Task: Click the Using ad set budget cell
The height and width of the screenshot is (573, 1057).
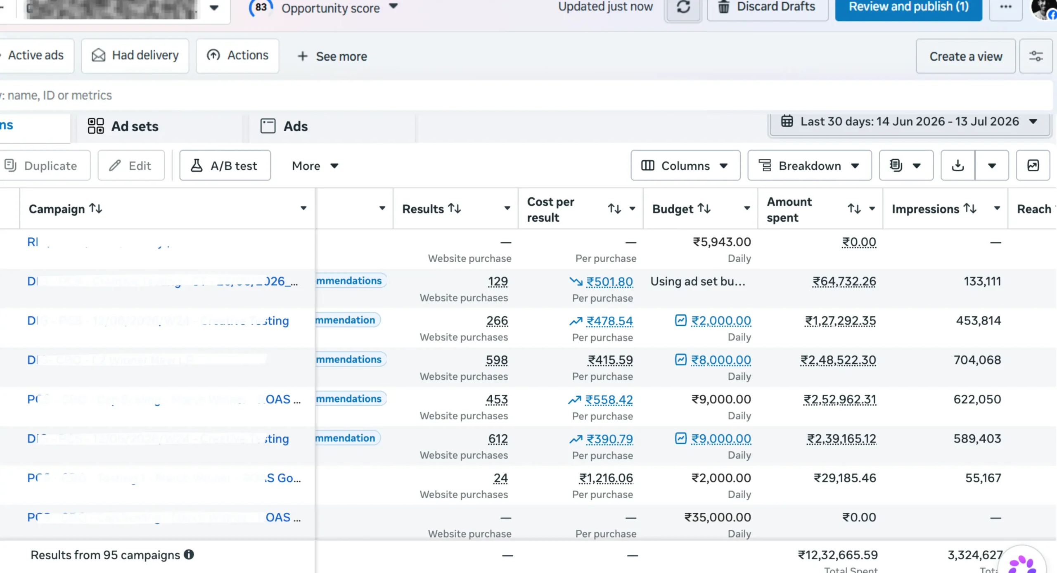Action: click(698, 282)
